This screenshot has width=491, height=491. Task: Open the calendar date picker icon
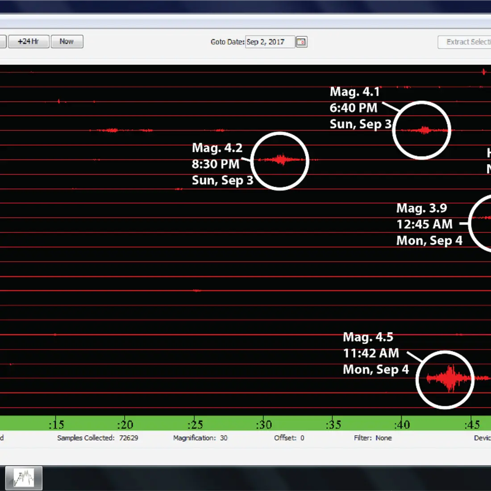click(x=301, y=42)
